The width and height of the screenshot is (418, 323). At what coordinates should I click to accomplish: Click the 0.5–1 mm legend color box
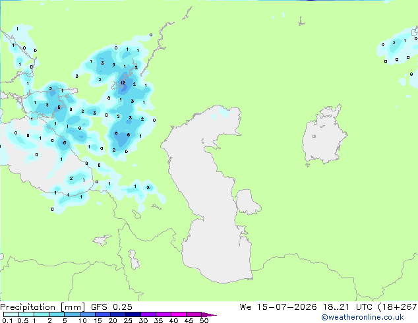pos(26,314)
